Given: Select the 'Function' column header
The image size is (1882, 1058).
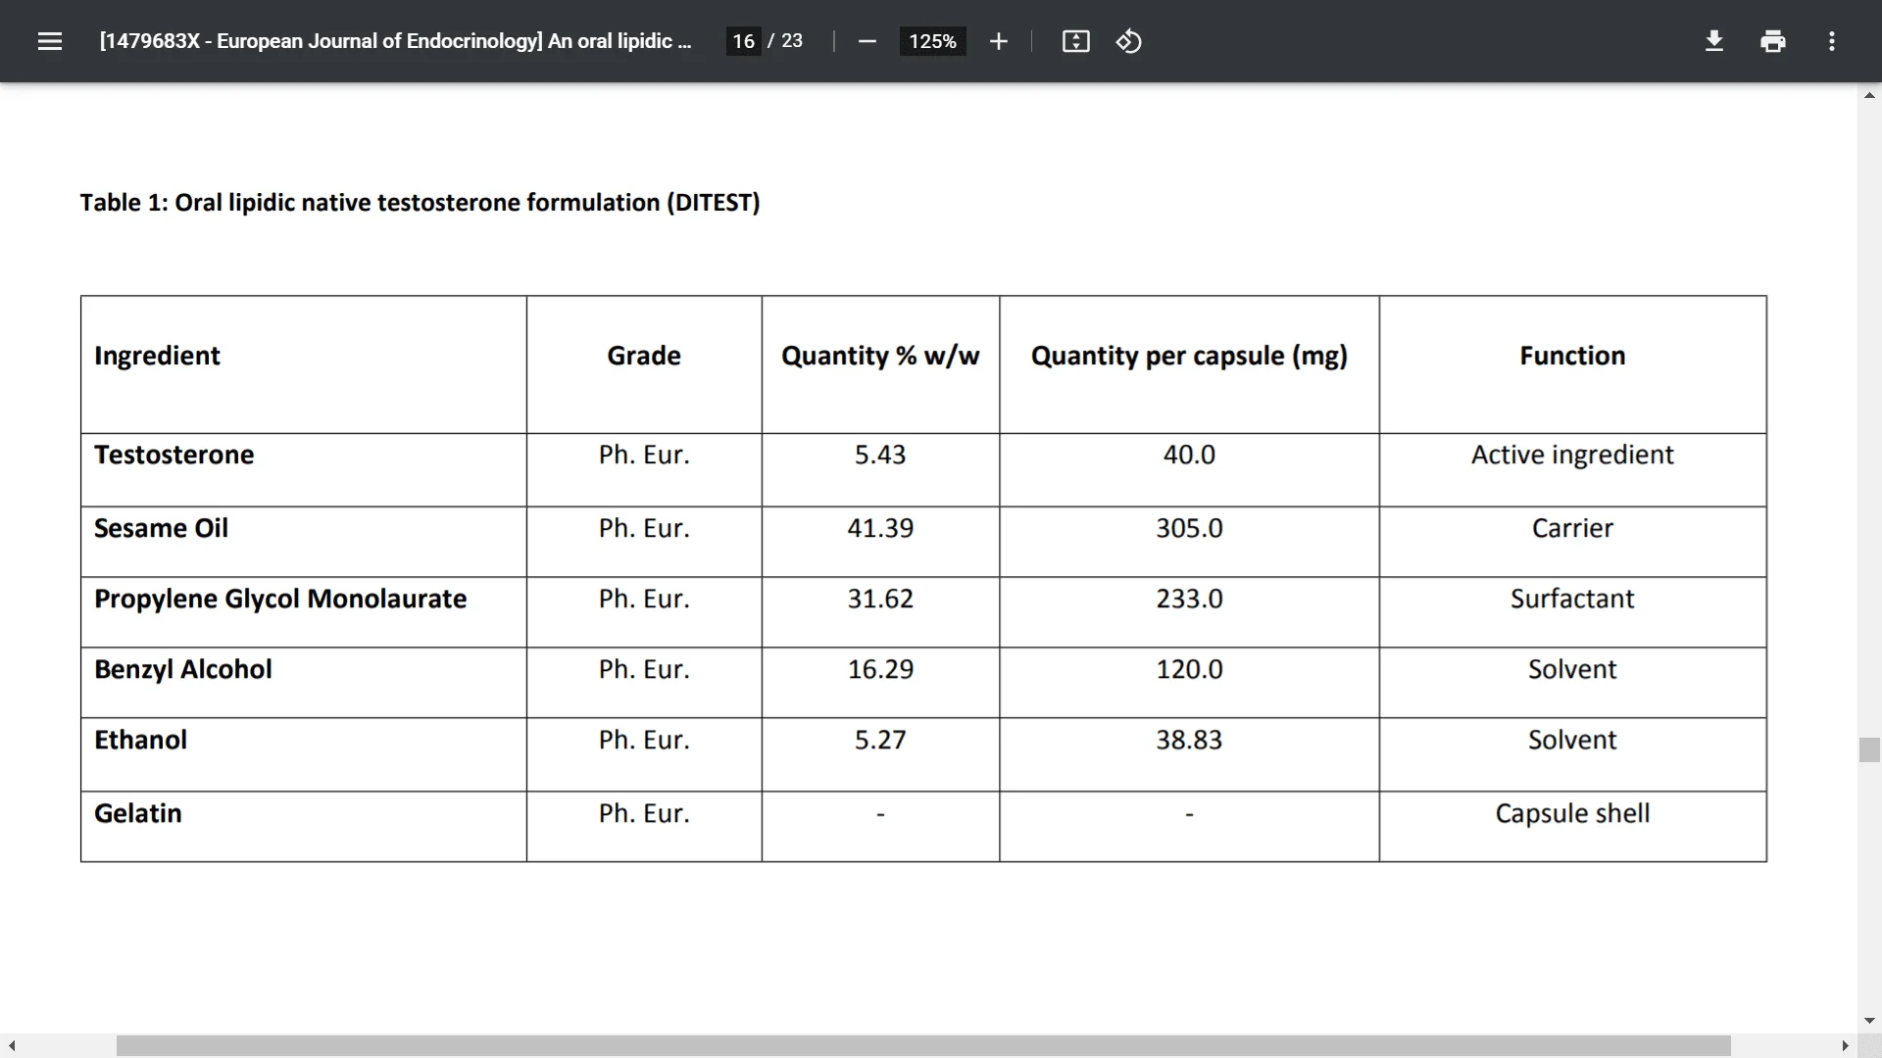Looking at the screenshot, I should click(1572, 356).
